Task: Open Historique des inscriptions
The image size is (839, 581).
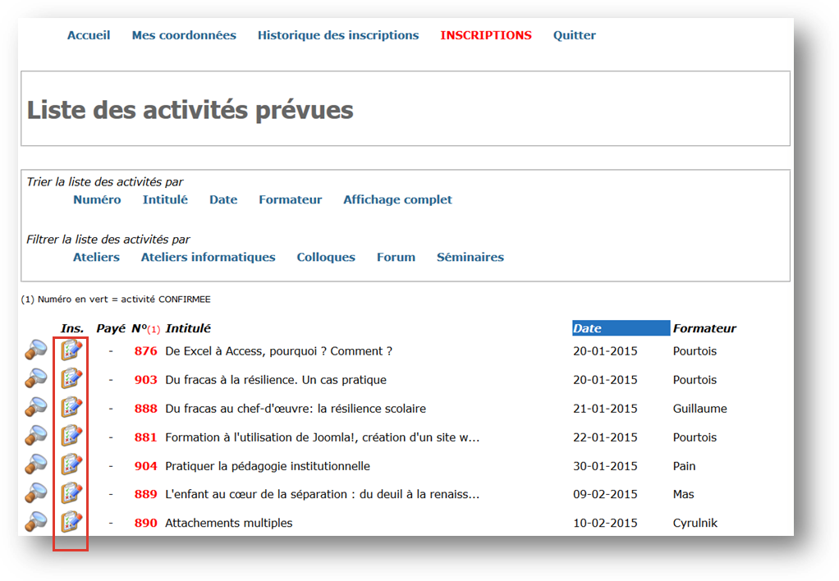Action: point(338,35)
